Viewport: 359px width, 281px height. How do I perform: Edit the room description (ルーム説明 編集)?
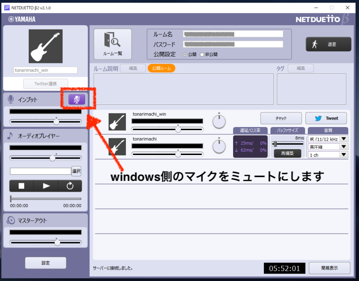[133, 68]
